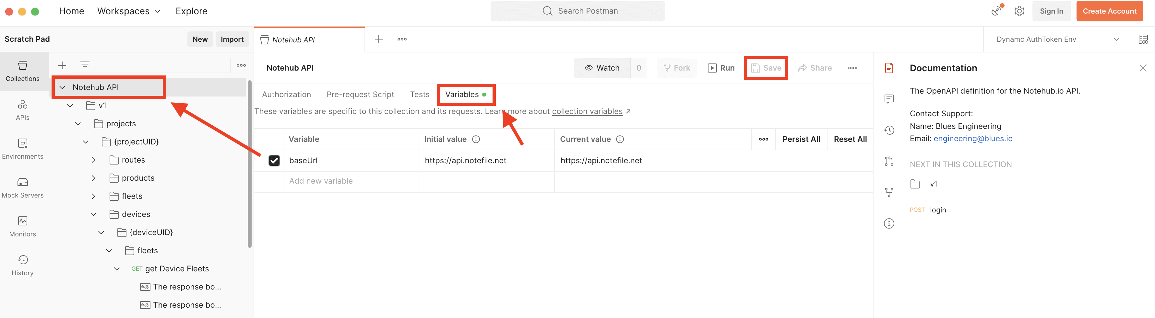
Task: Open collection actions ellipsis next to Share
Action: pyautogui.click(x=852, y=68)
